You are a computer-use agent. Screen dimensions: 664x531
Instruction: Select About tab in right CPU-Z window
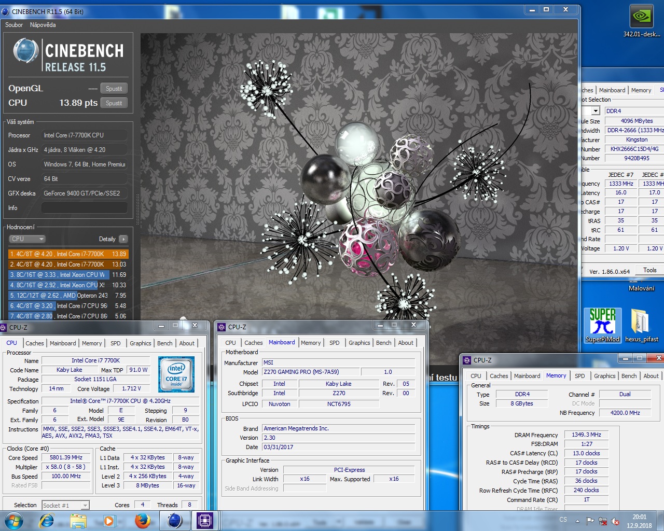click(651, 376)
